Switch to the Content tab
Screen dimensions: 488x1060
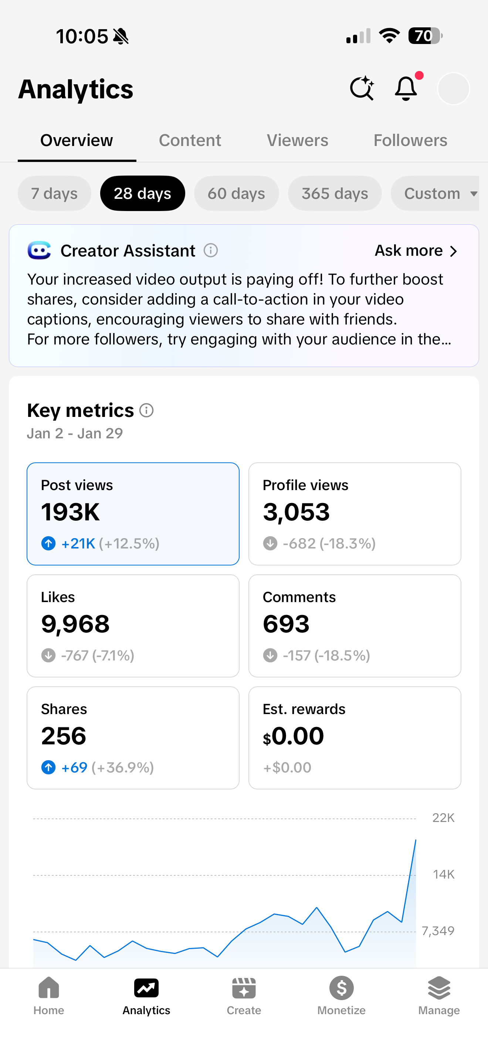point(190,140)
